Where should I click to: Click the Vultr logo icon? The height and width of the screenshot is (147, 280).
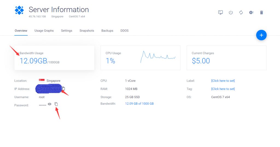(x=19, y=10)
